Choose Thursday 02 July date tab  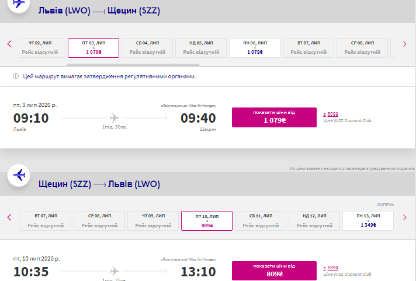coord(42,48)
